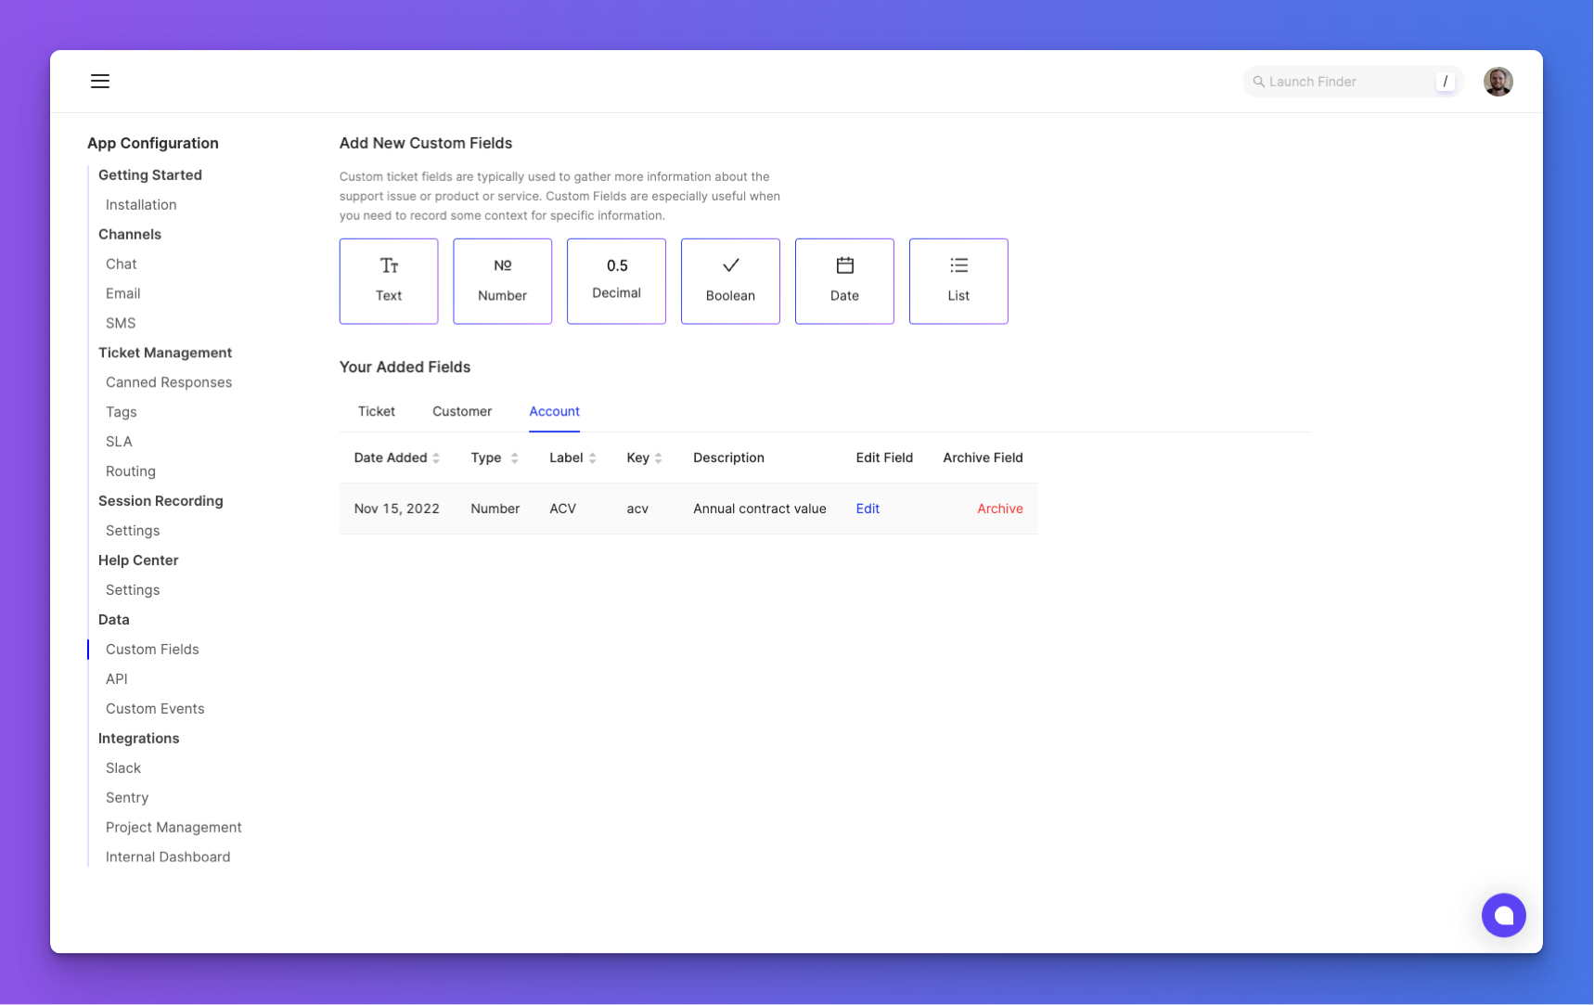Open the SMS channel settings
The width and height of the screenshot is (1594, 1005).
pos(121,323)
